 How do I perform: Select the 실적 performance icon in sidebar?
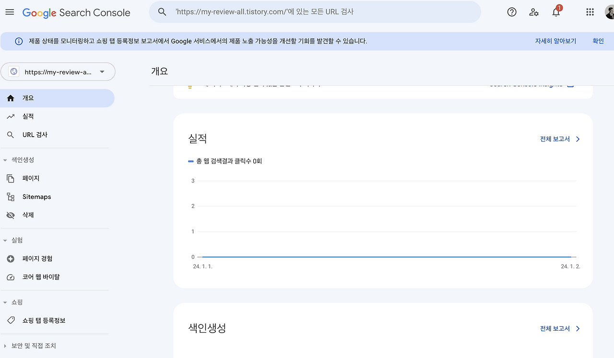(x=11, y=116)
